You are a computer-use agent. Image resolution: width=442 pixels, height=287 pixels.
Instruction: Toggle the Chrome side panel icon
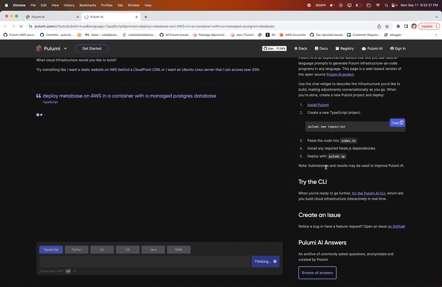pyautogui.click(x=406, y=26)
